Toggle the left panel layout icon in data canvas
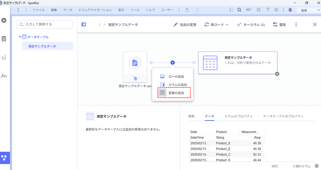This screenshot has height=170, width=321. 83,24
